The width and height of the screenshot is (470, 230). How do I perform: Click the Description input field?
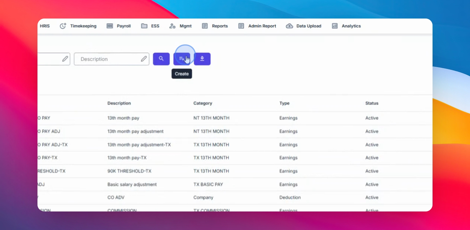click(111, 59)
